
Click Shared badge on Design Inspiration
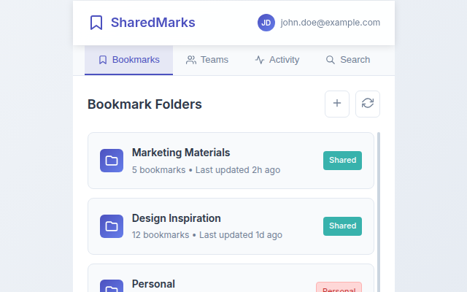click(342, 226)
